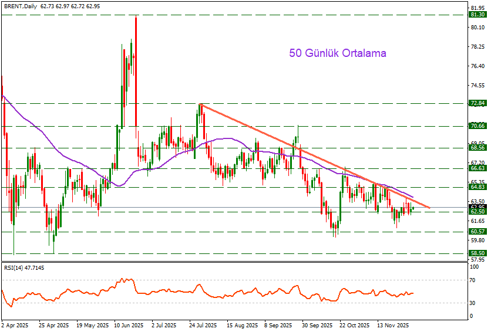Select the 66.63 price level label
The width and height of the screenshot is (491, 332).
click(x=477, y=168)
